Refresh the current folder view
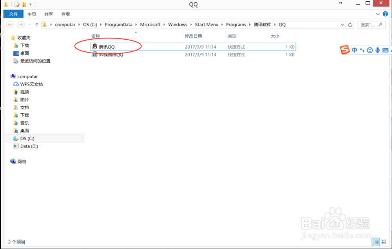 click(350, 24)
